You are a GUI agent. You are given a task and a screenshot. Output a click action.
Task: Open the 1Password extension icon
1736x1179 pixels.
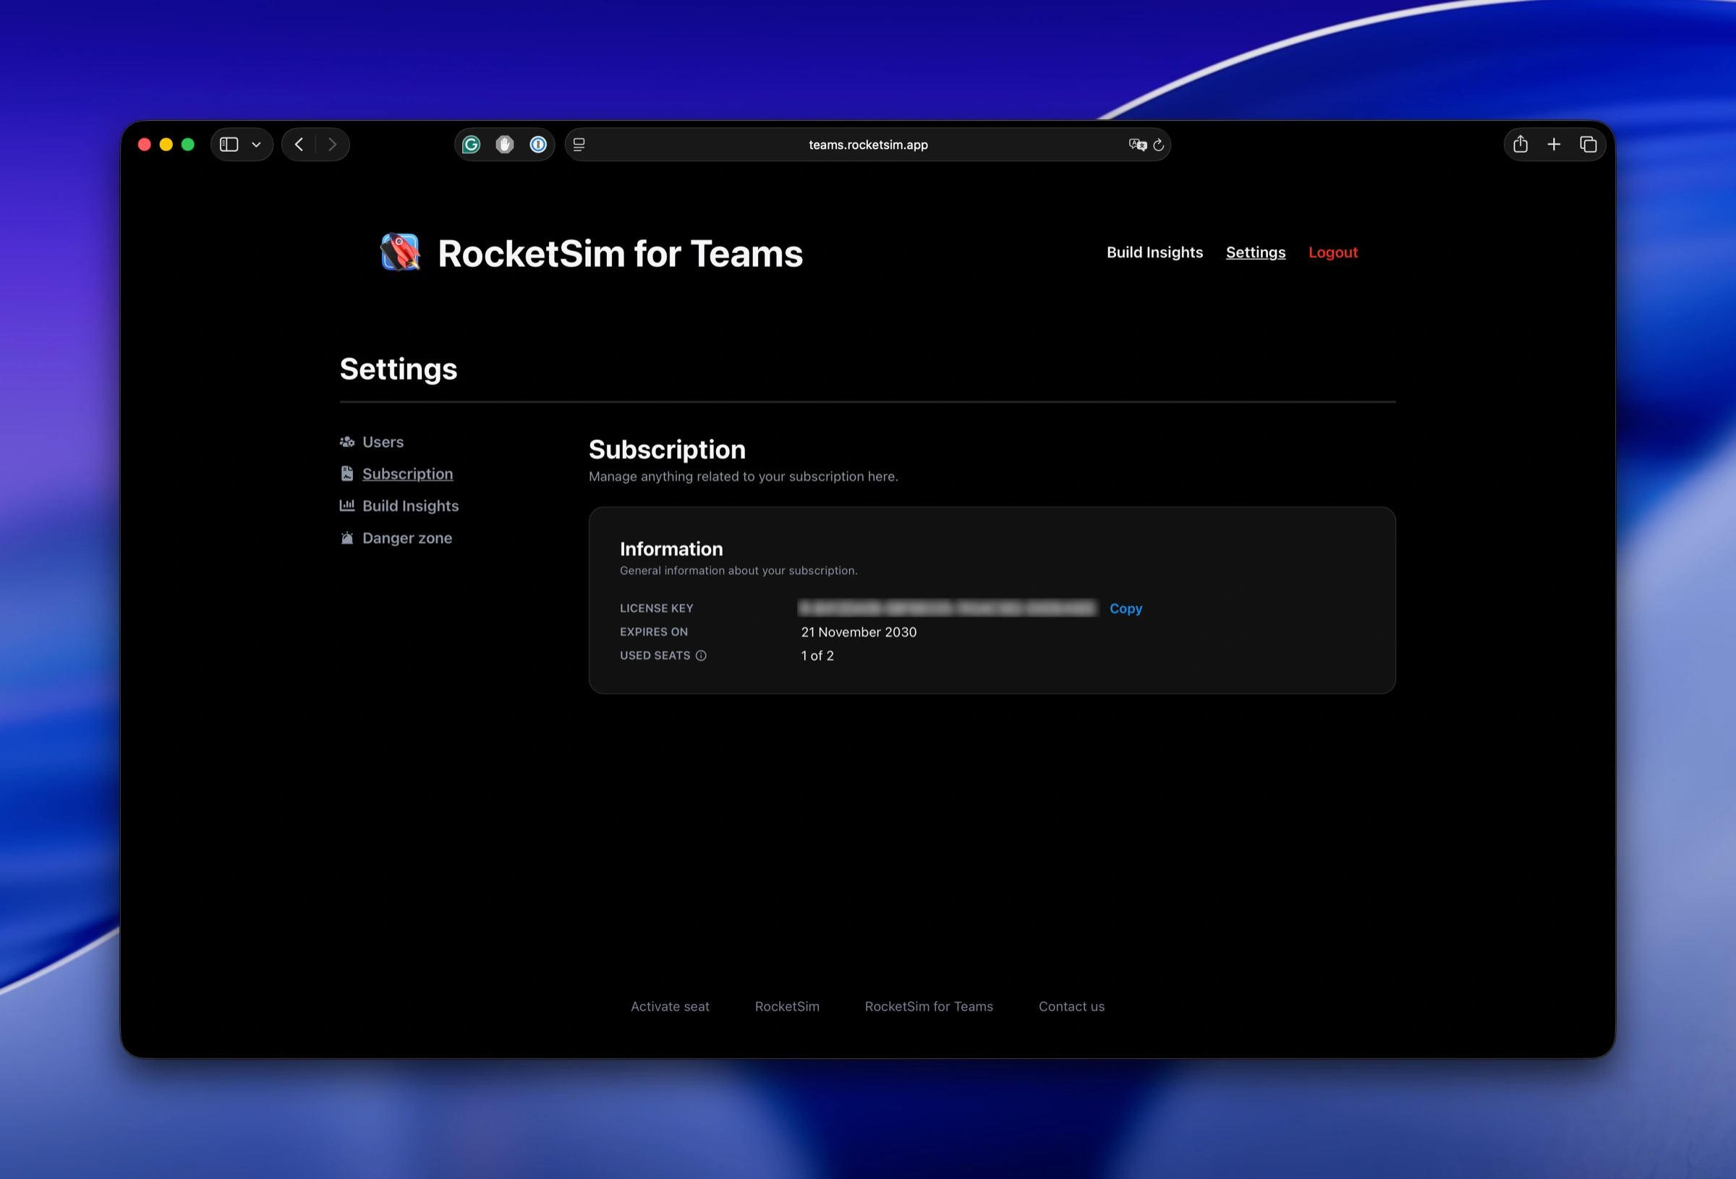[x=538, y=144]
